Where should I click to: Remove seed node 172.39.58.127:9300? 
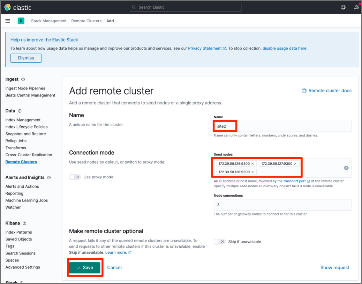tap(295, 164)
